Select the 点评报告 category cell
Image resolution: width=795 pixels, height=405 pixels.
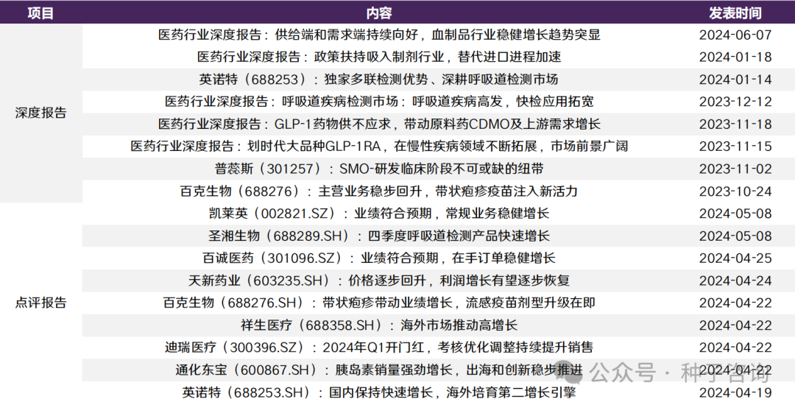pyautogui.click(x=40, y=303)
